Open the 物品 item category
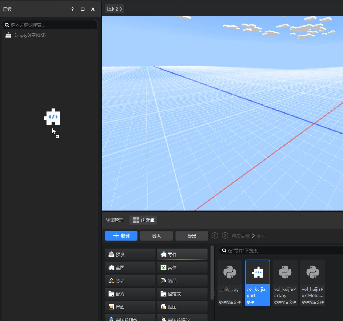Viewport: 343px width, 321px height. coord(182,281)
